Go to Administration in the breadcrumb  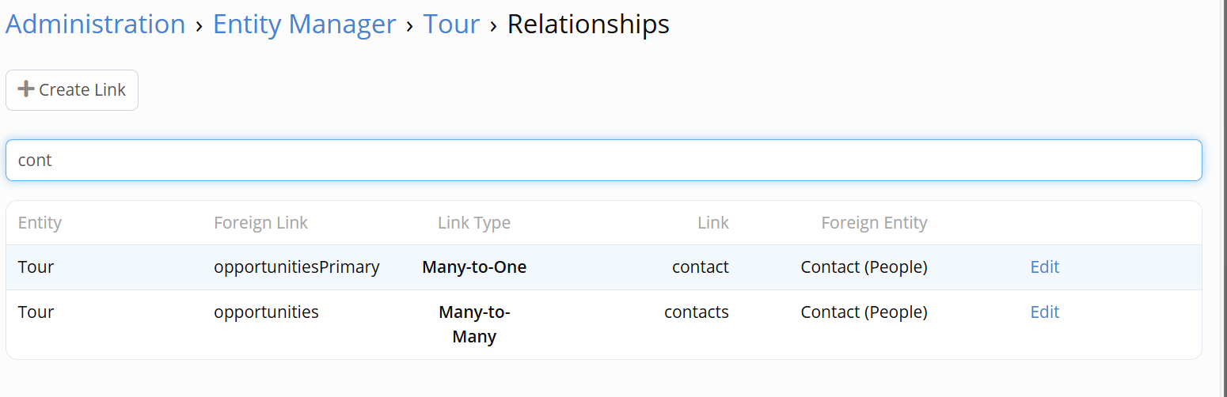95,24
